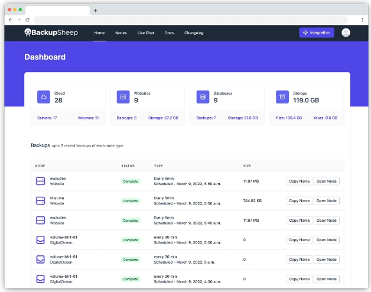Go to the Home nav tab
The image size is (371, 292).
pos(99,33)
